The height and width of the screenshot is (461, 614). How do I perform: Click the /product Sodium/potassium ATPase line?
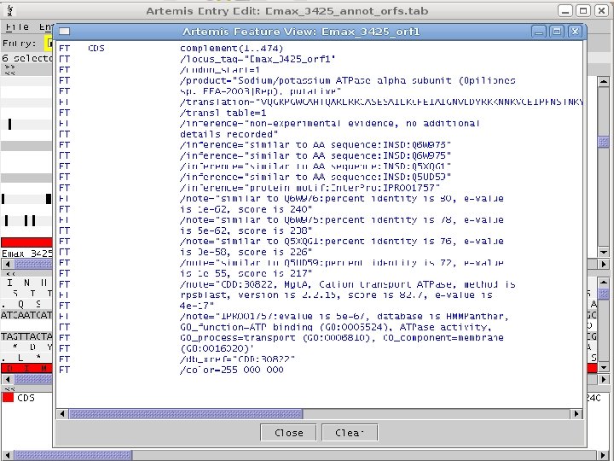347,80
